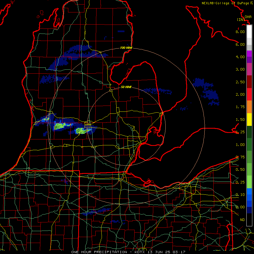
Task: Click the 100 NMI range ring label
Action: [x=126, y=48]
